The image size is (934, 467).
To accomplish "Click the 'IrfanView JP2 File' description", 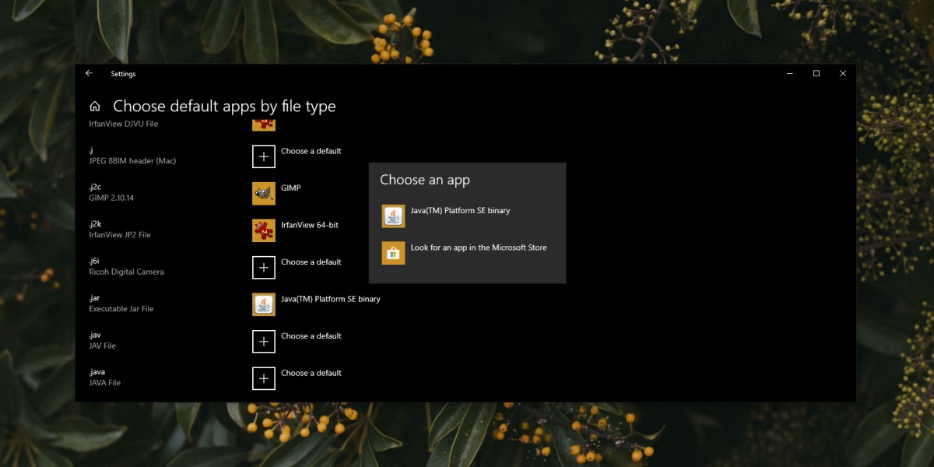I will [x=120, y=235].
